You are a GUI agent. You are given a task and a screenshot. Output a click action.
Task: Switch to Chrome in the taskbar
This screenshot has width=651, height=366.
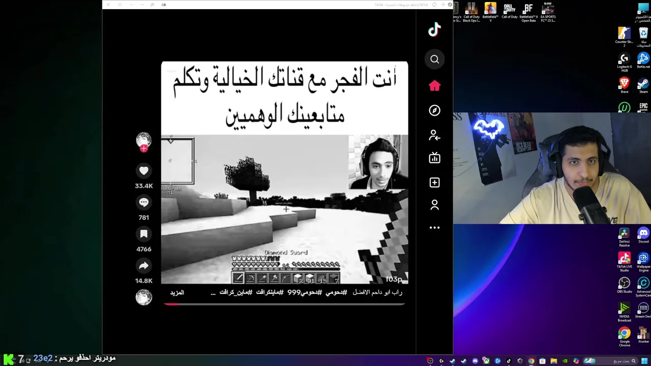point(531,361)
